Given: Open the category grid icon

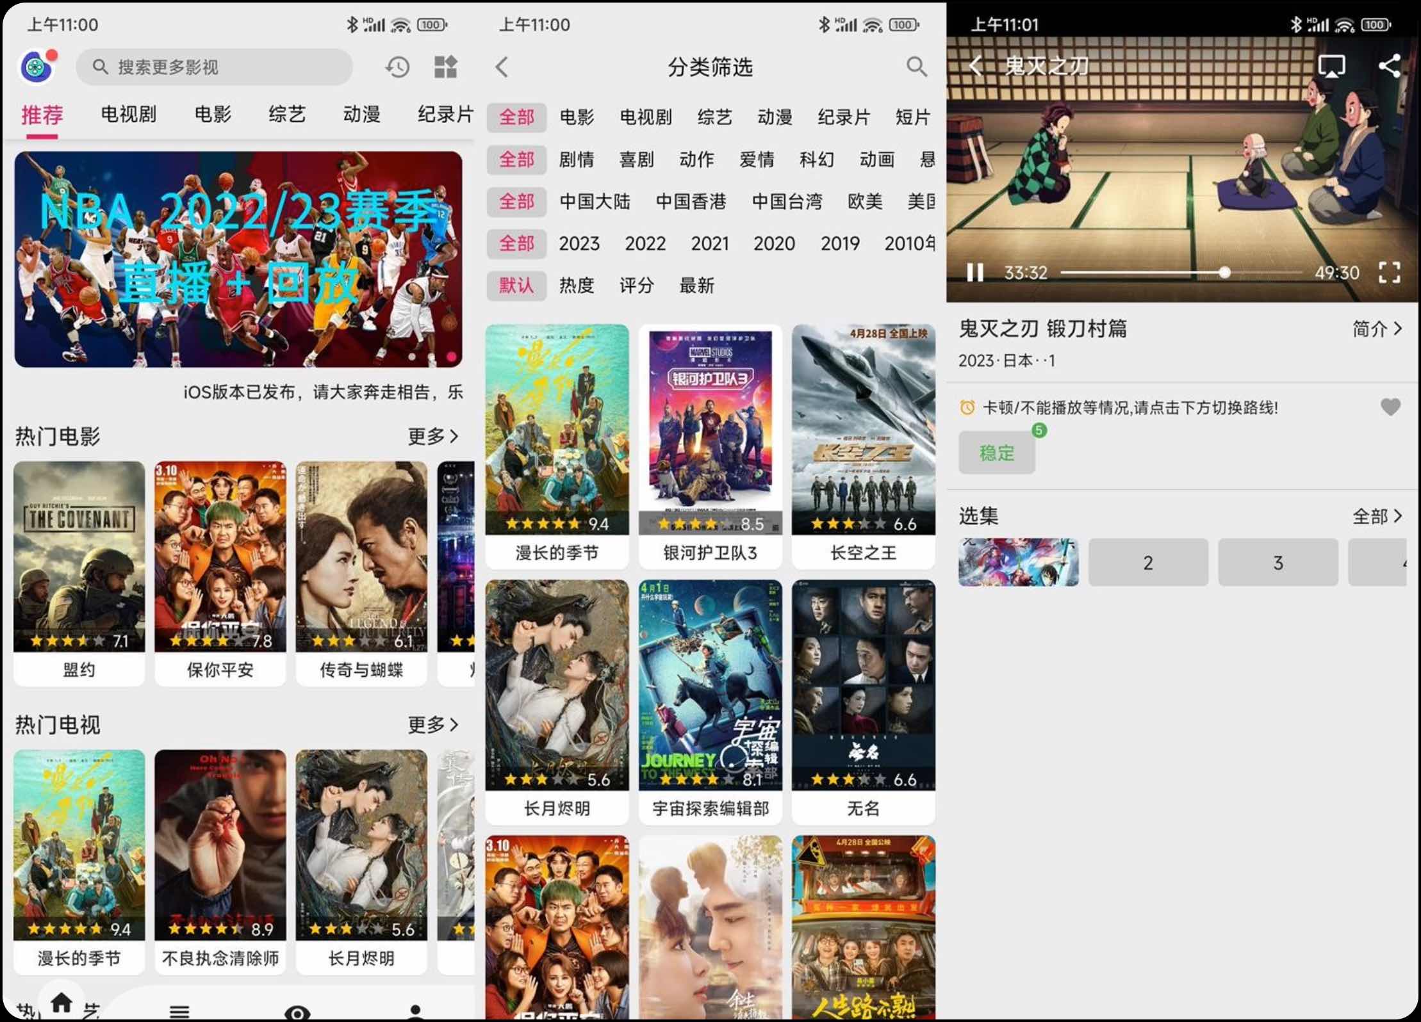Looking at the screenshot, I should 445,67.
